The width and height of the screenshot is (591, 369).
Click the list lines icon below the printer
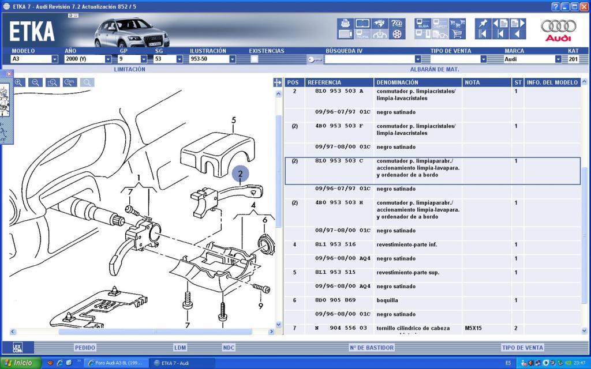(345, 34)
